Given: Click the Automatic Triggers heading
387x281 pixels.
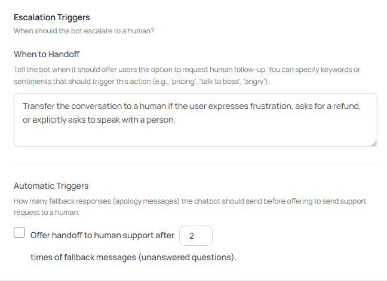Looking at the screenshot, I should [51, 186].
